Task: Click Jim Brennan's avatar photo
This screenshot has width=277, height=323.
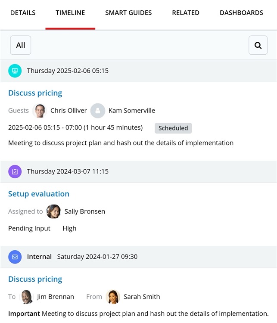Action: pos(27,297)
